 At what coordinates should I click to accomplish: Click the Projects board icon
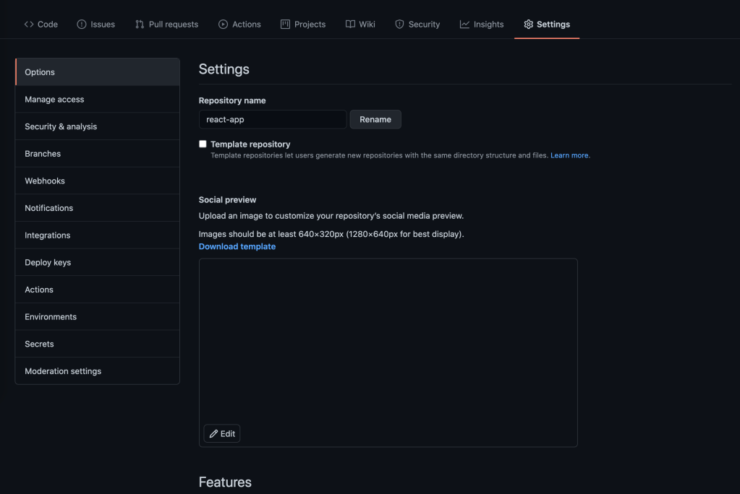point(285,25)
